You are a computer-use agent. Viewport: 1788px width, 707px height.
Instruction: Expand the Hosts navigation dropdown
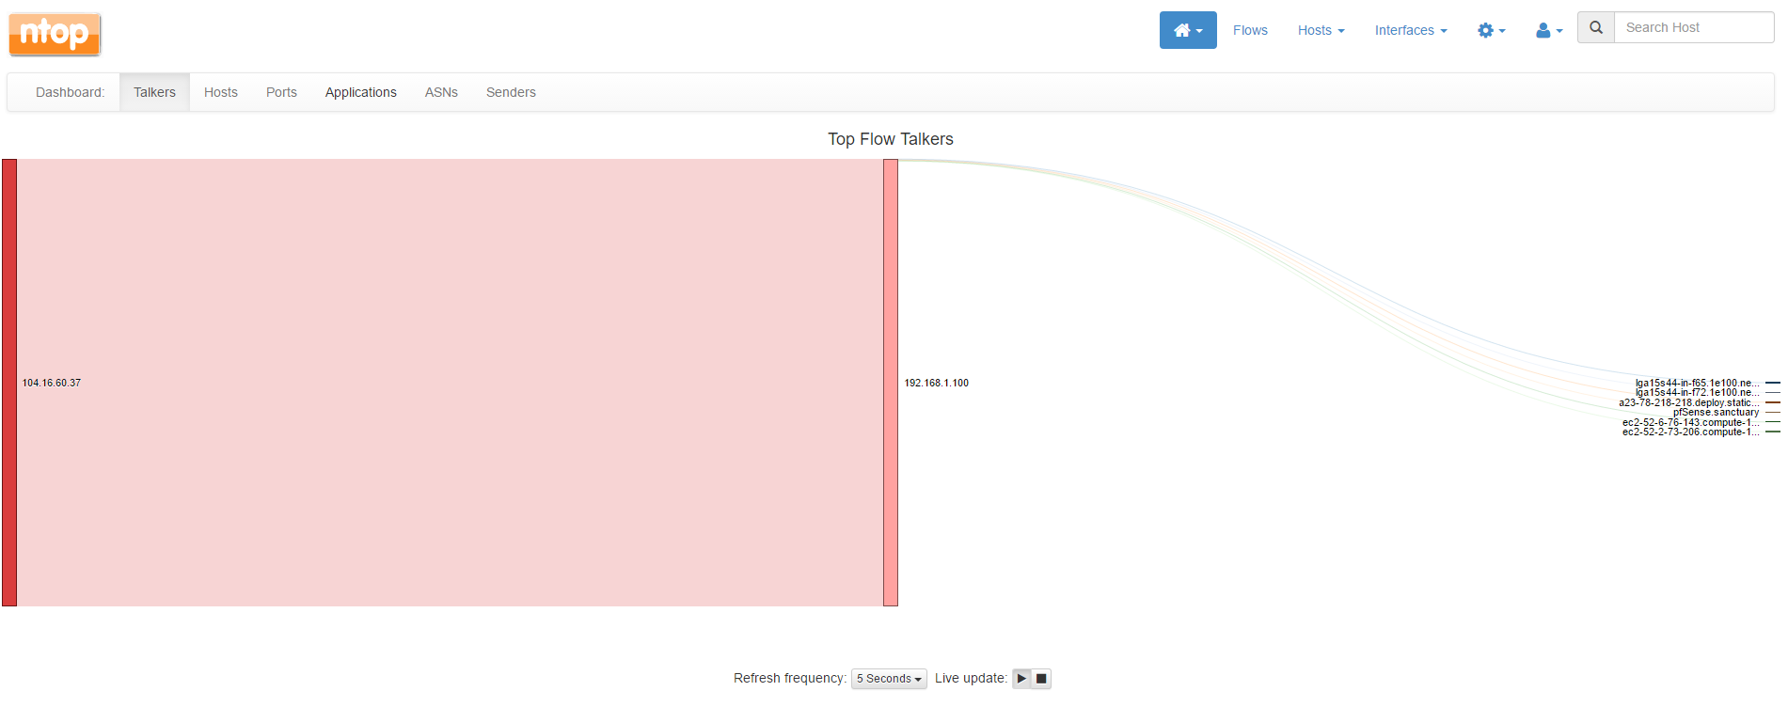click(x=1321, y=30)
